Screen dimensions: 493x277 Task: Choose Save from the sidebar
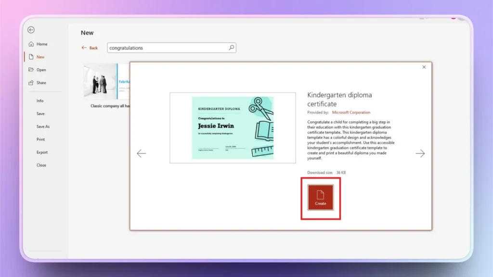41,113
